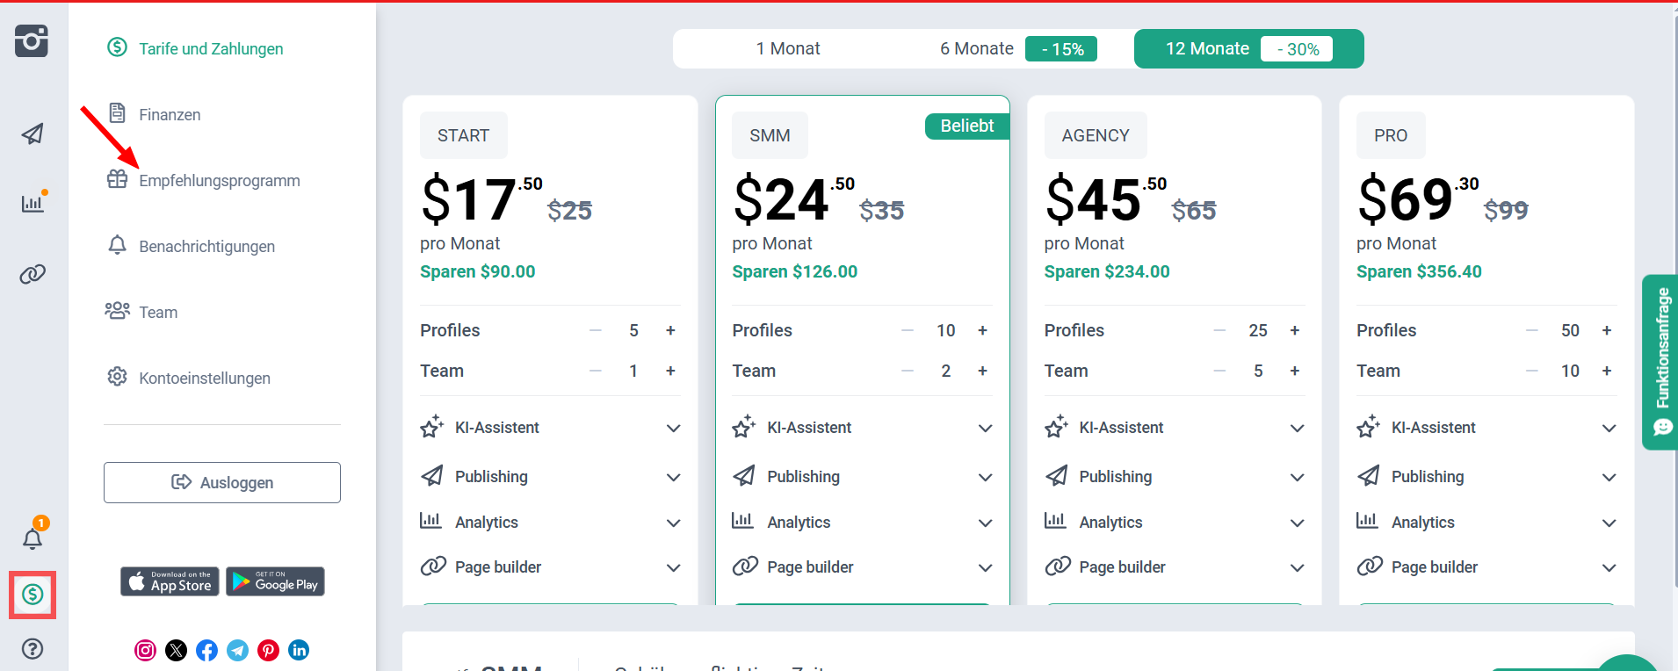Increase Profiles count in PRO plan
Screen dimensions: 1678x671
pos(1606,331)
